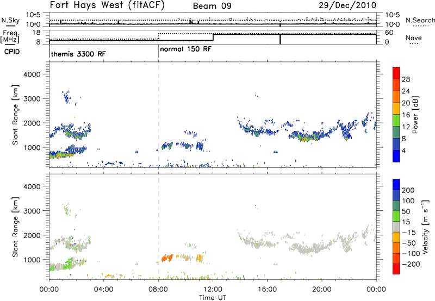Screen dimensions: 435x301
Task: Click the "Slant Range [km]" label of the velocity panel
Action: tap(15, 227)
